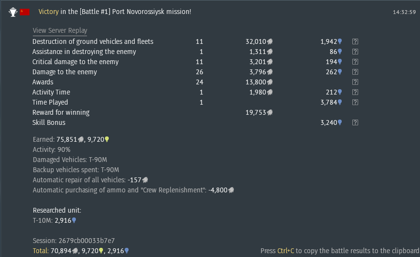420x257 pixels.
Task: Click the Skill Bonus help icon
Action: pos(355,122)
